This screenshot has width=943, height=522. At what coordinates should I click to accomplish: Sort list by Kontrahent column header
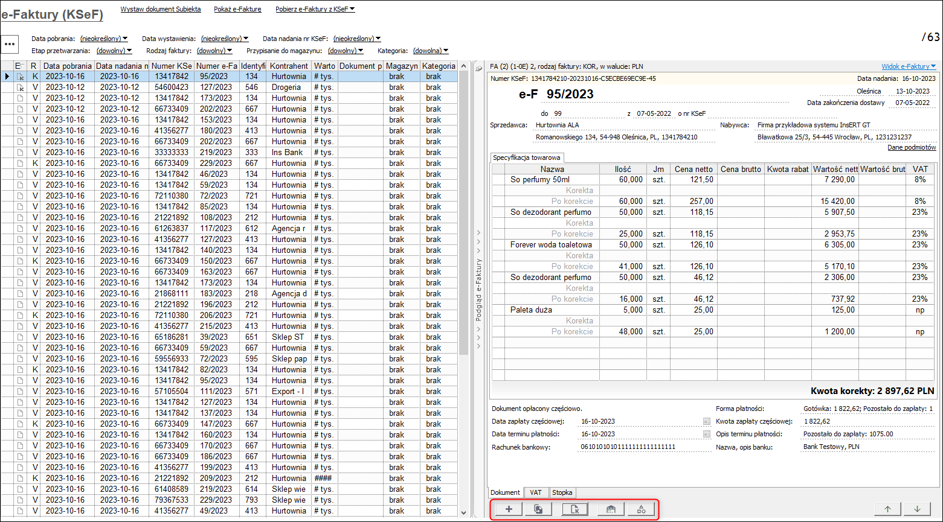coord(289,66)
